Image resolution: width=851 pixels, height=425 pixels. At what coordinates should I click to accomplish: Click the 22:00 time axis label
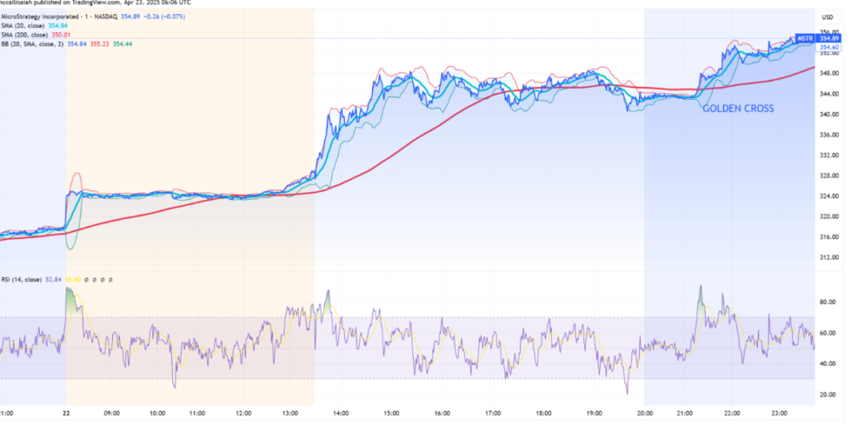(x=732, y=413)
